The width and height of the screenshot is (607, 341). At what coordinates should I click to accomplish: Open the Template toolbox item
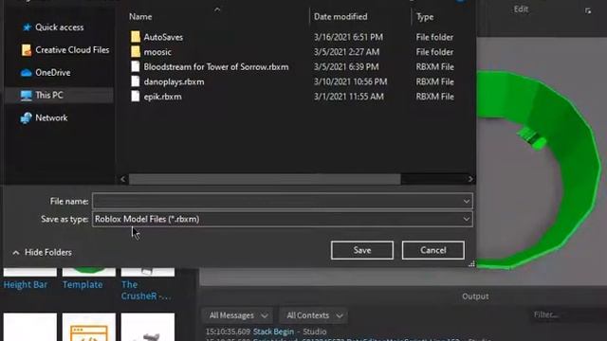coord(83,285)
